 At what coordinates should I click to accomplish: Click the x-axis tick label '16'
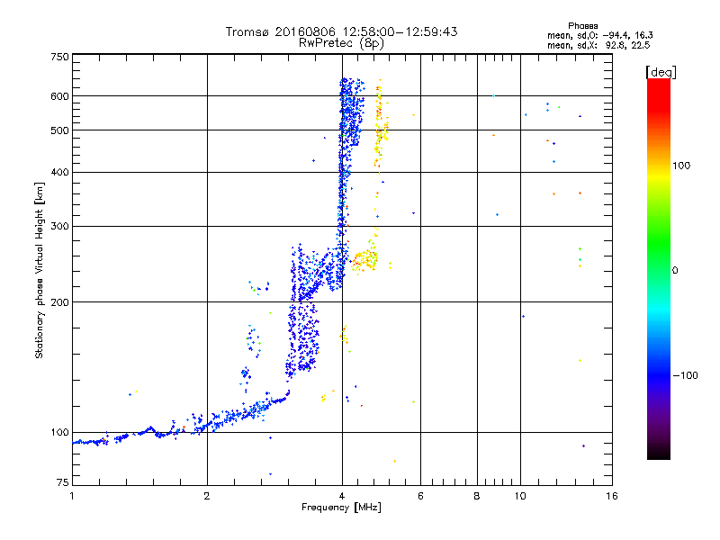click(x=612, y=496)
